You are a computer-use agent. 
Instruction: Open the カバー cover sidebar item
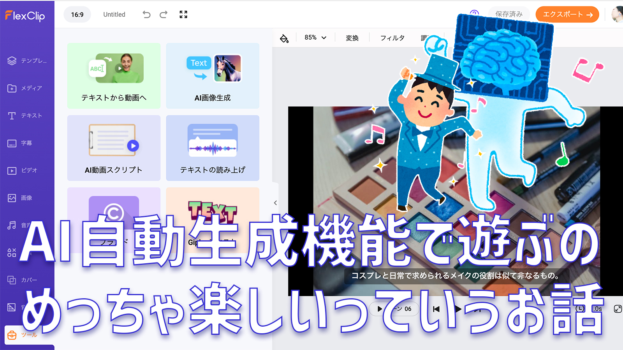coord(23,280)
